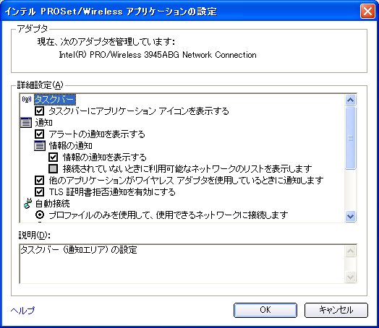Click the plug icon beside 自動接続

click(x=27, y=204)
